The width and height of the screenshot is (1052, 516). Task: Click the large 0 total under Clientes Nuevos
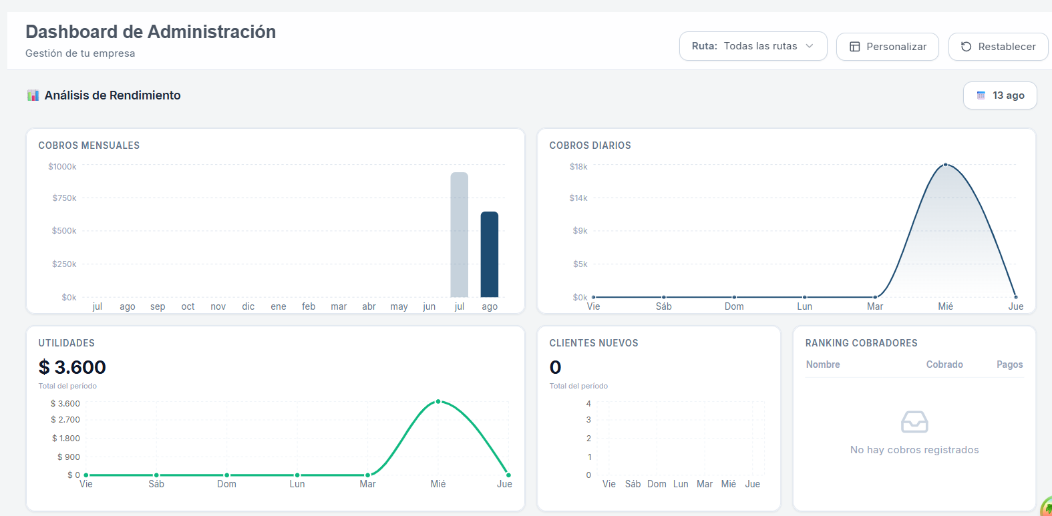pos(555,367)
